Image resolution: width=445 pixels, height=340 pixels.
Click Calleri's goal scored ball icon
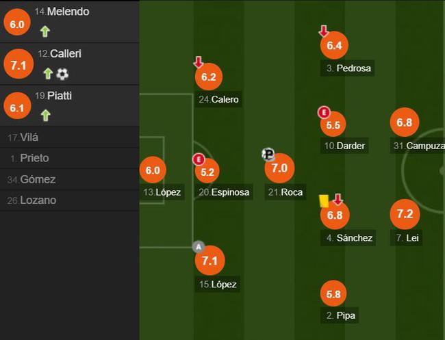pos(62,73)
